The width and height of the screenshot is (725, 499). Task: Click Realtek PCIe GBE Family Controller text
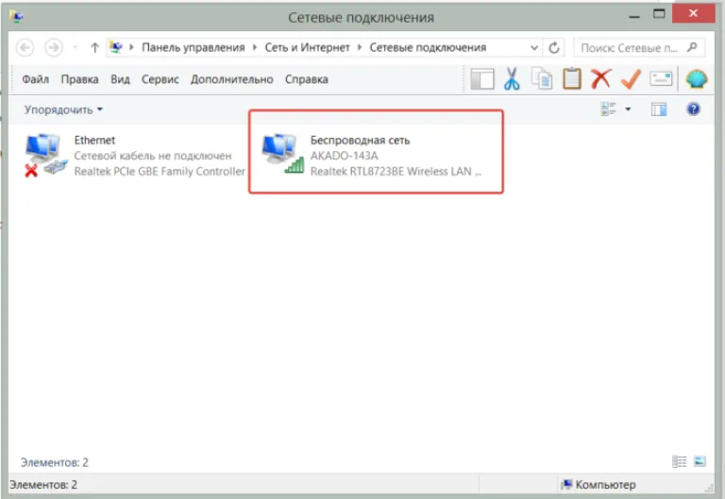[x=160, y=172]
